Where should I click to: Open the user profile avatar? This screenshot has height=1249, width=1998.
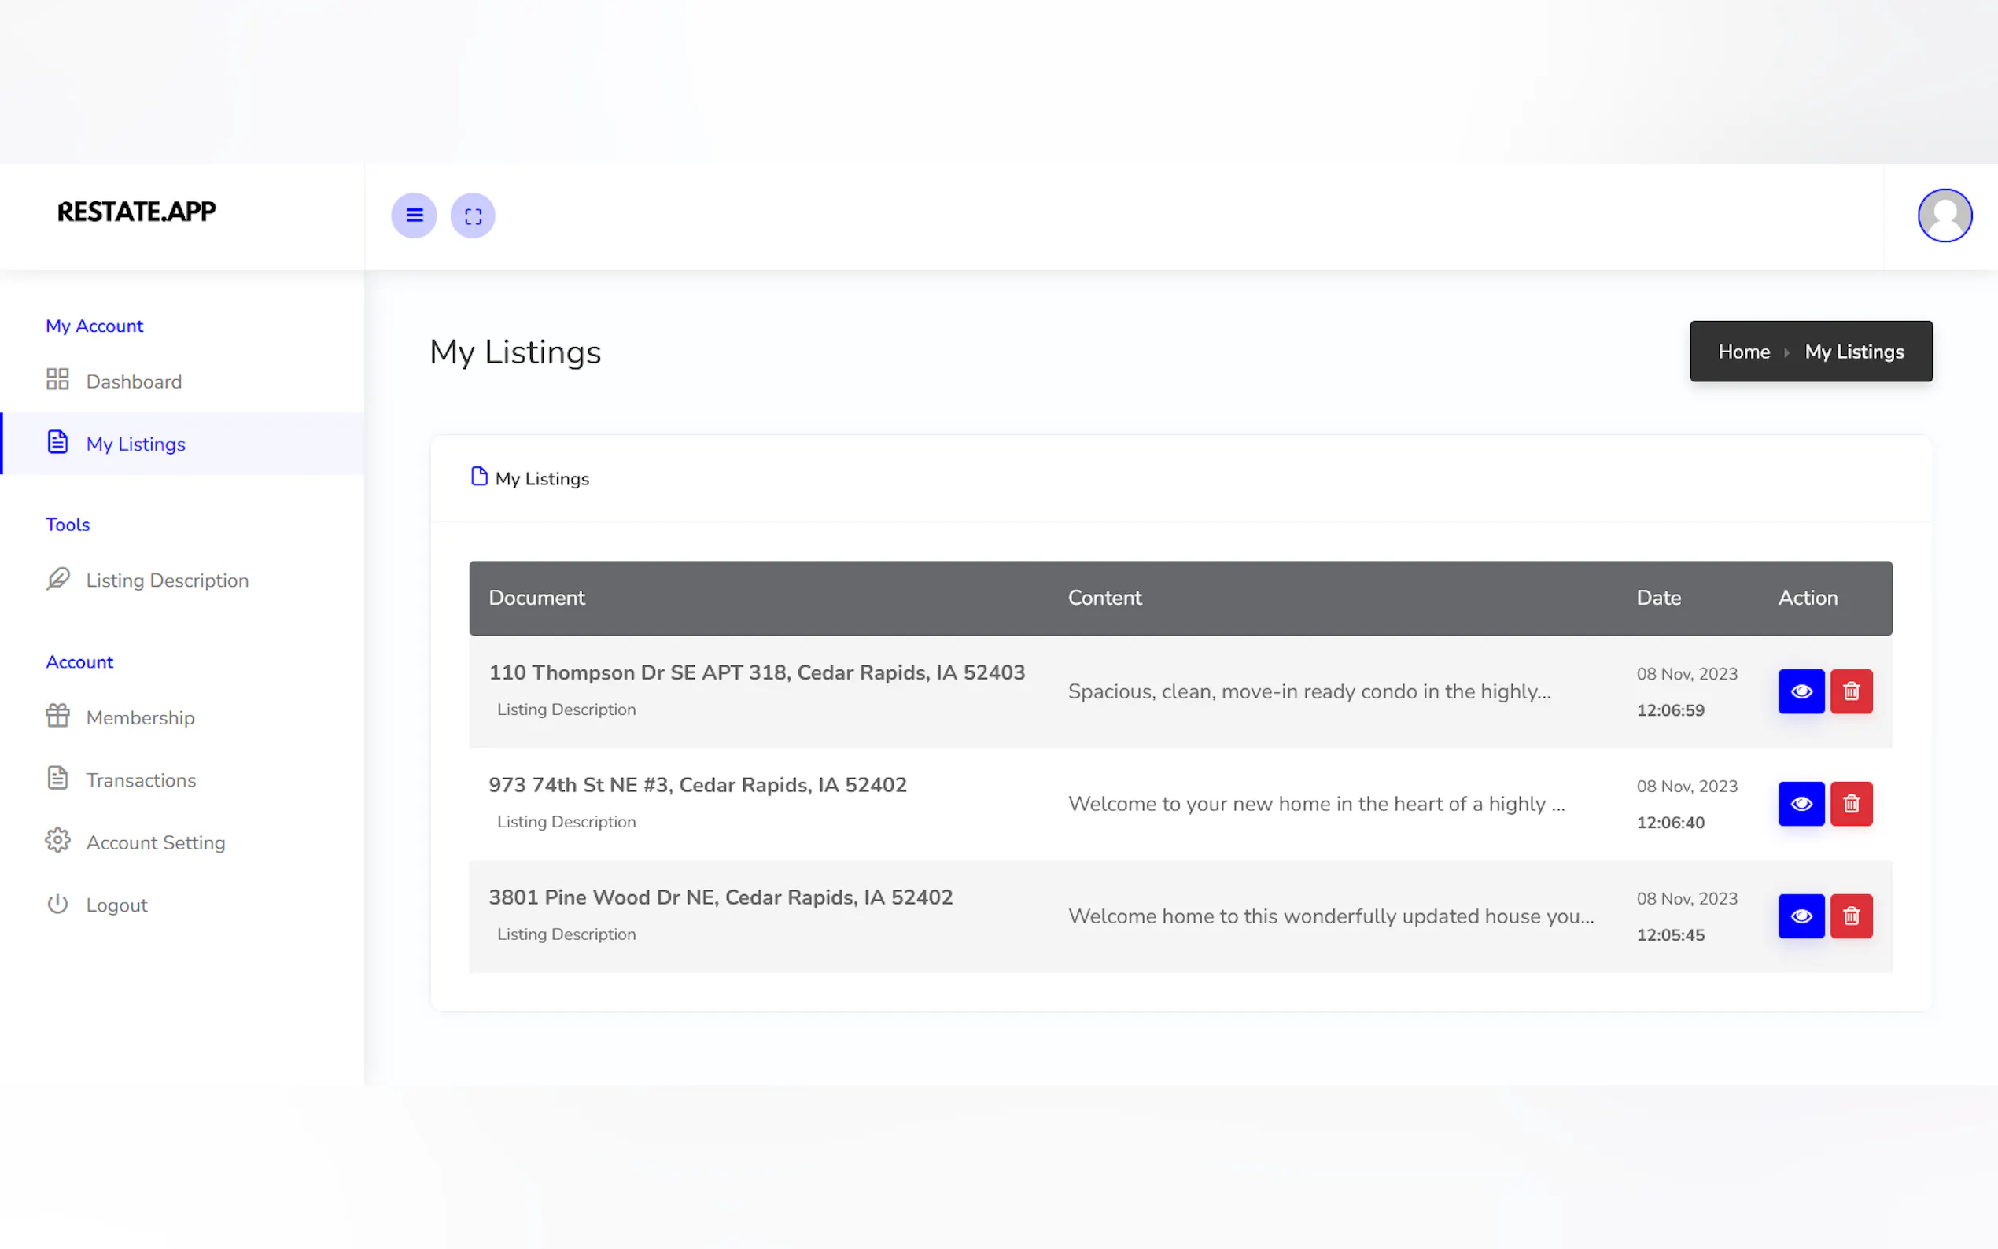click(1944, 216)
